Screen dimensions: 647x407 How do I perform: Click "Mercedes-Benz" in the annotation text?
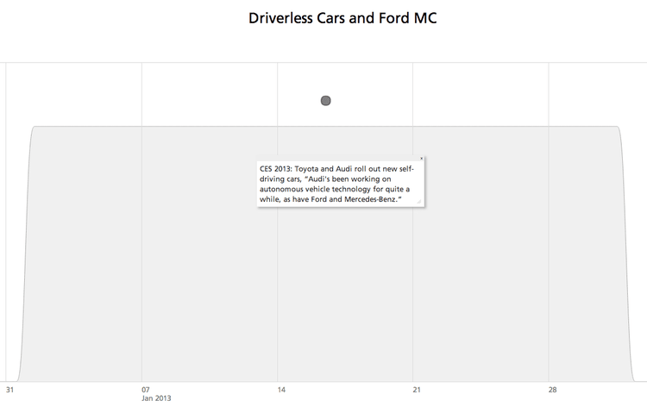point(371,199)
